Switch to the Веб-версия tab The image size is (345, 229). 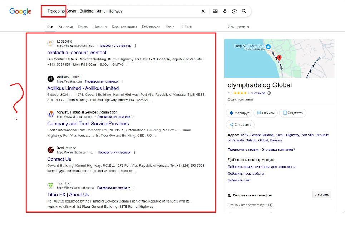[x=151, y=26]
